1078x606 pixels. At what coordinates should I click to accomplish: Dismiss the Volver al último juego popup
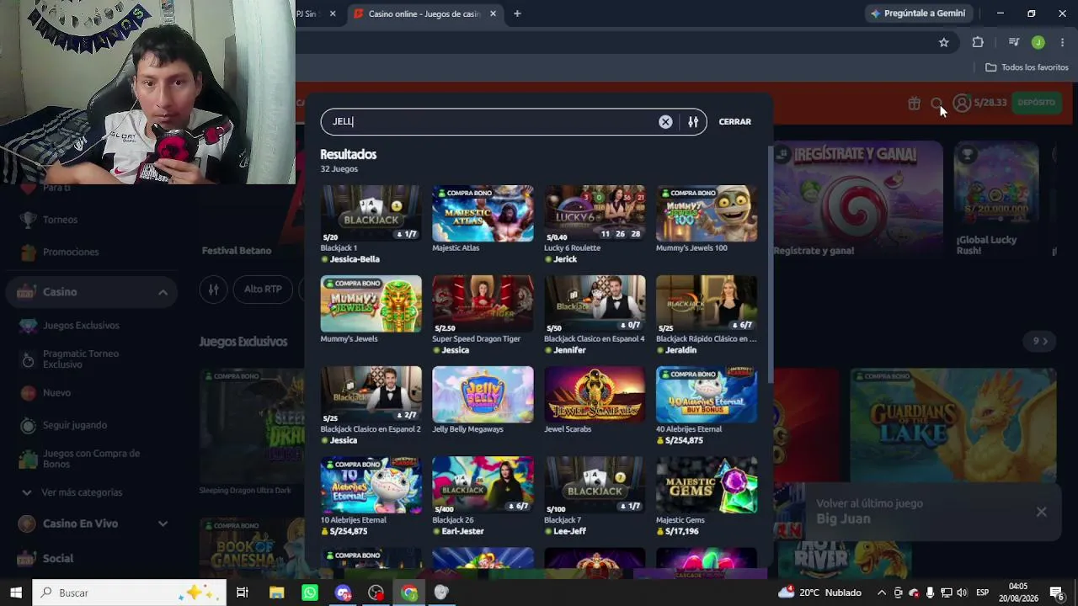pos(1042,512)
